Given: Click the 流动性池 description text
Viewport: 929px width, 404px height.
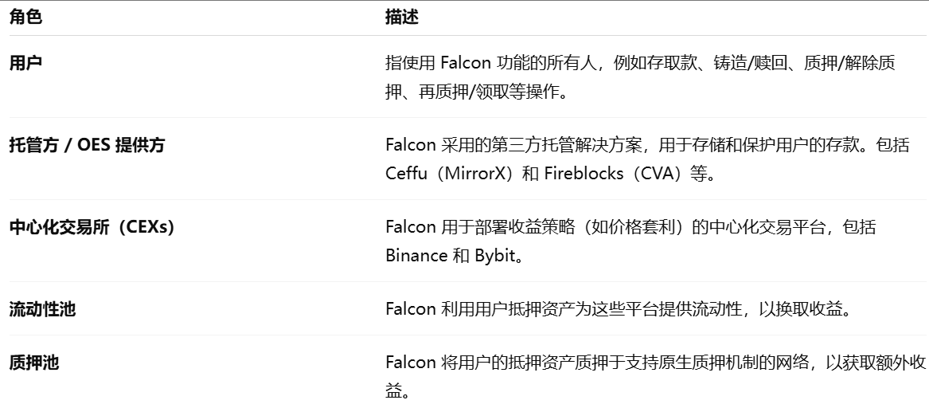Looking at the screenshot, I should click(x=618, y=309).
